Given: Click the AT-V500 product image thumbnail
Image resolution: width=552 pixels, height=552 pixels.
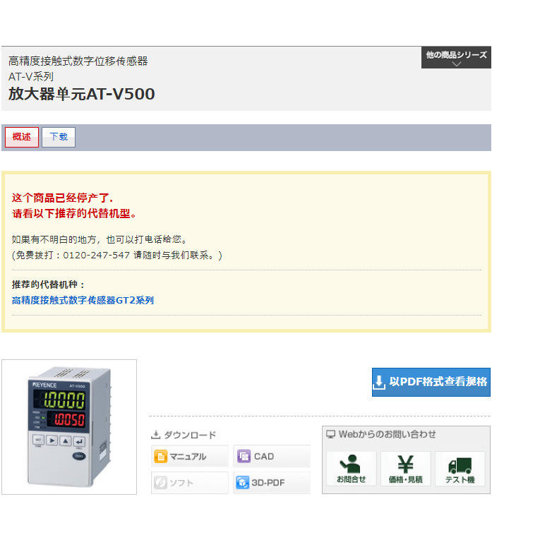Looking at the screenshot, I should 69,426.
